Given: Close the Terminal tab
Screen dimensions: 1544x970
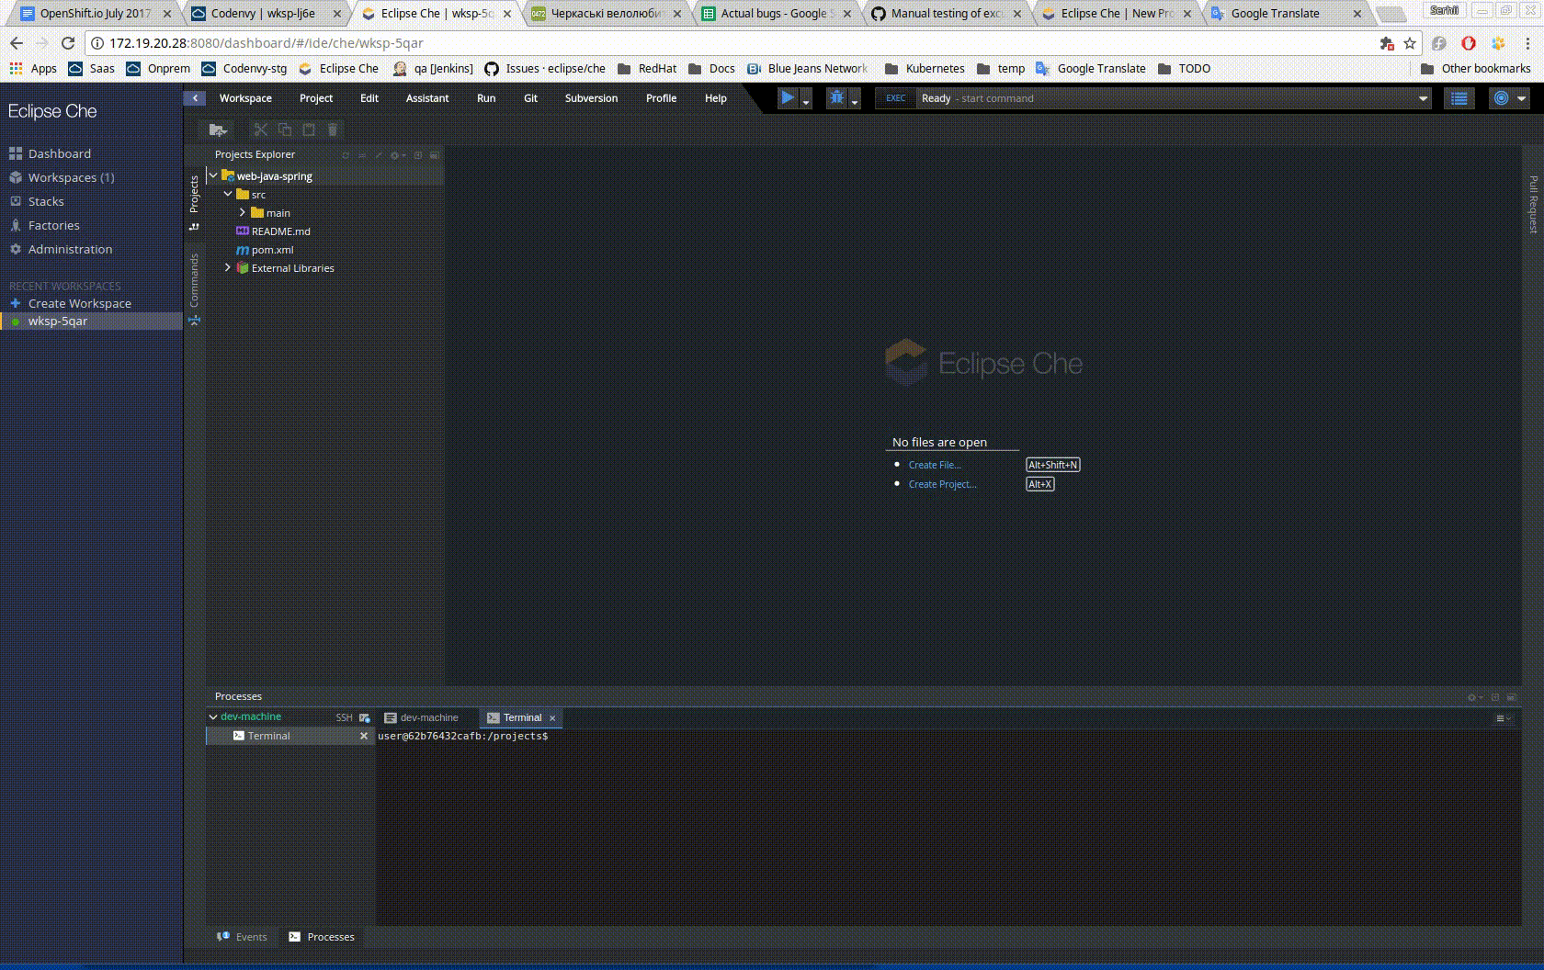Looking at the screenshot, I should point(552,718).
